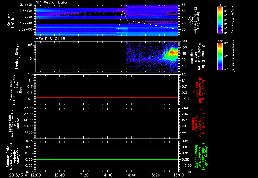Image resolution: width=258 pixels, height=178 pixels.
Task: Click the '9400' scanner position tick value
Action: coord(29,126)
